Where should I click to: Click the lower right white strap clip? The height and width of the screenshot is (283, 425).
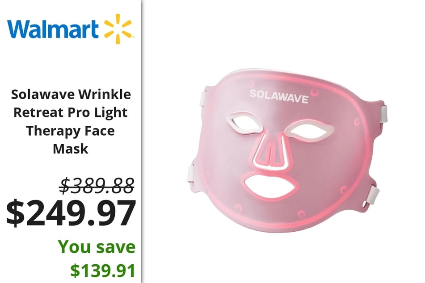tap(373, 194)
